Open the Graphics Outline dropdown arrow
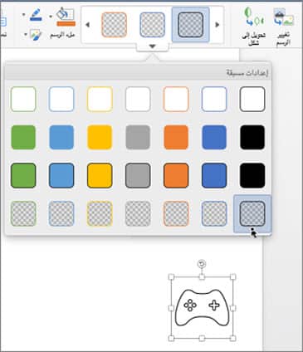303x352 pixels. pos(24,14)
